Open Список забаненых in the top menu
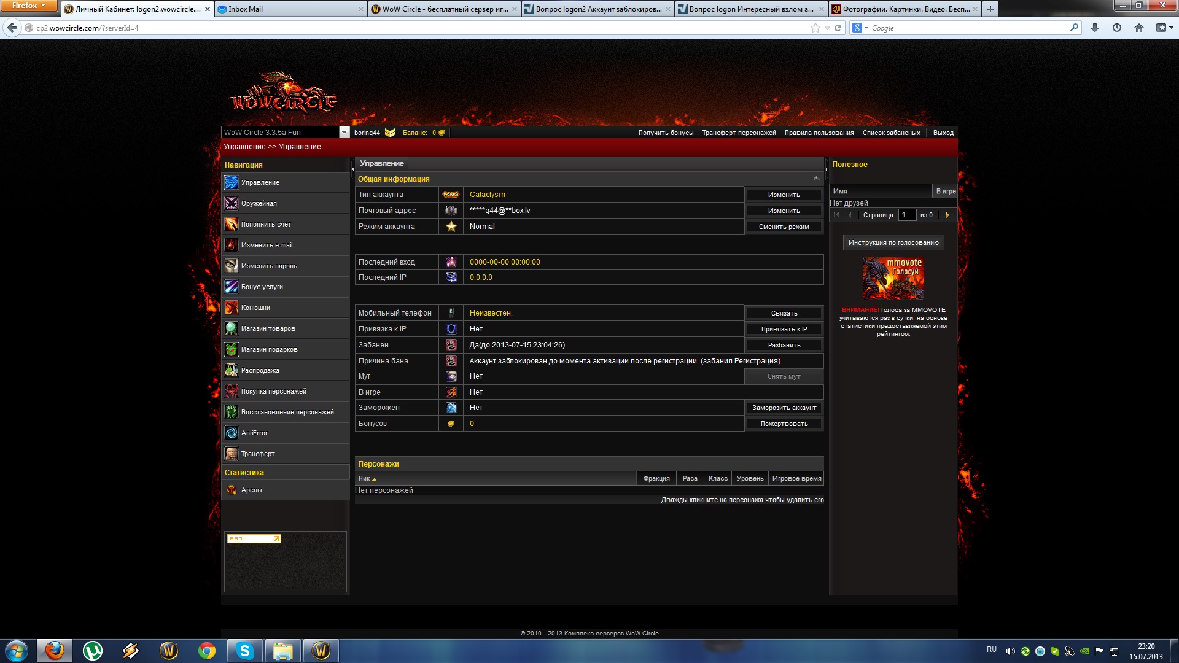 891,133
